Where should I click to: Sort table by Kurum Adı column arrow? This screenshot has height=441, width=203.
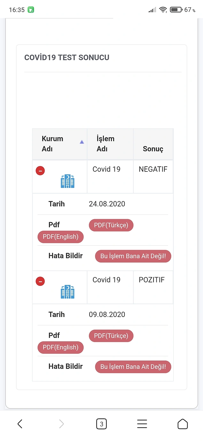pyautogui.click(x=82, y=142)
